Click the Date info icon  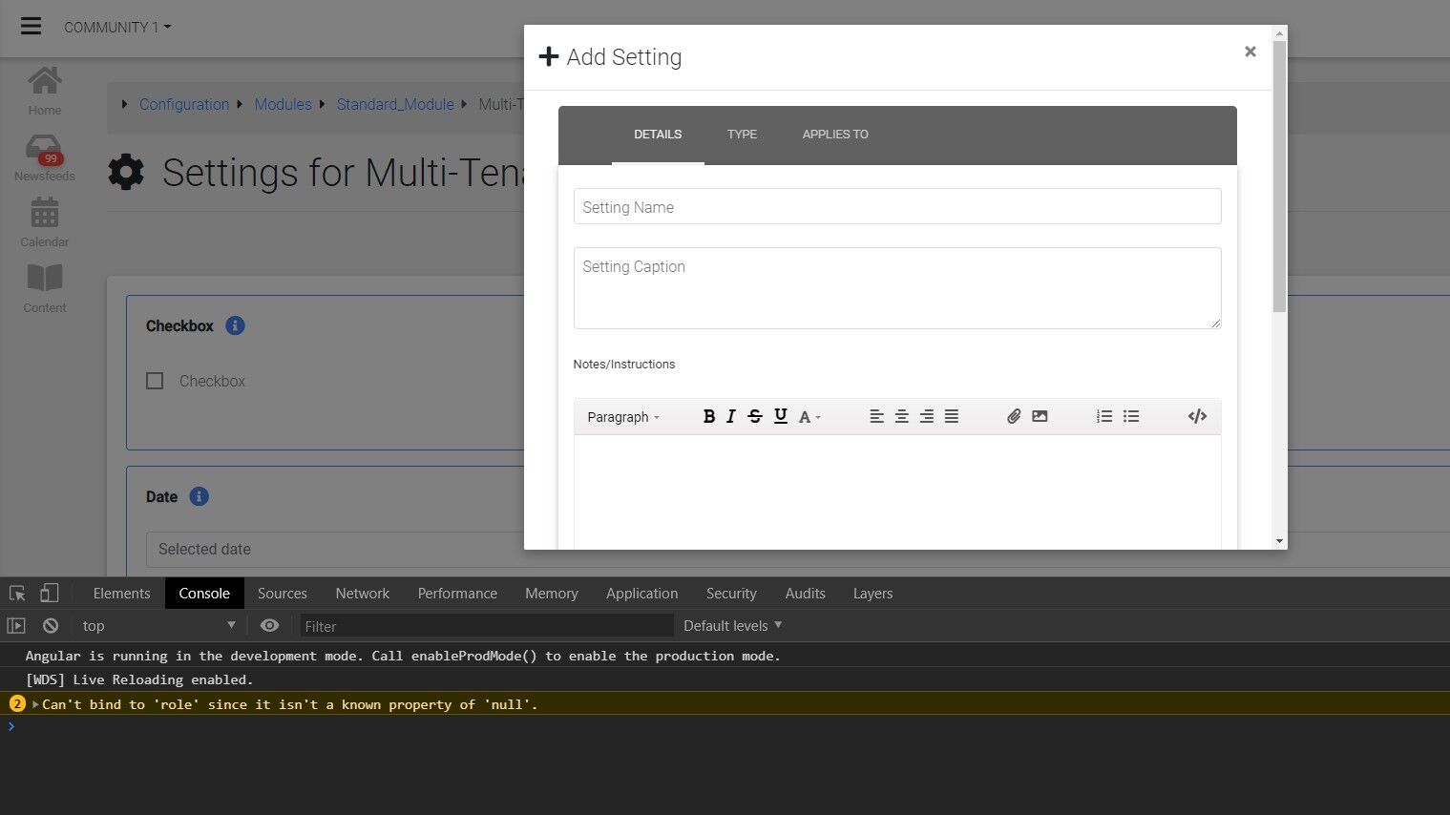[x=199, y=496]
